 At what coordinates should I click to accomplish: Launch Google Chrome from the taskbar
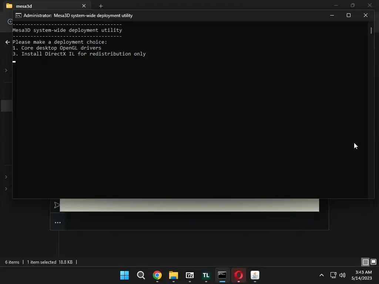(157, 275)
